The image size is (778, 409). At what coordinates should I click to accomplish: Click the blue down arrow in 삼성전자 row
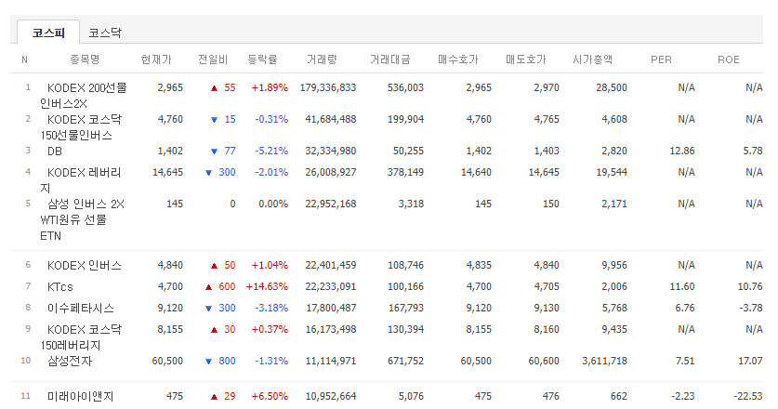point(209,362)
